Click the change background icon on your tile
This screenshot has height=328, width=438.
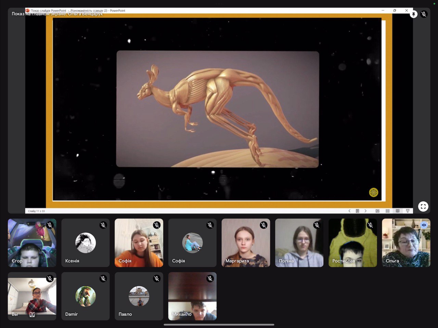[x=32, y=314]
